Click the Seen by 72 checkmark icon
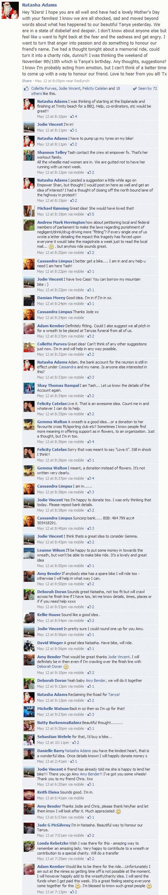 [135, 89]
